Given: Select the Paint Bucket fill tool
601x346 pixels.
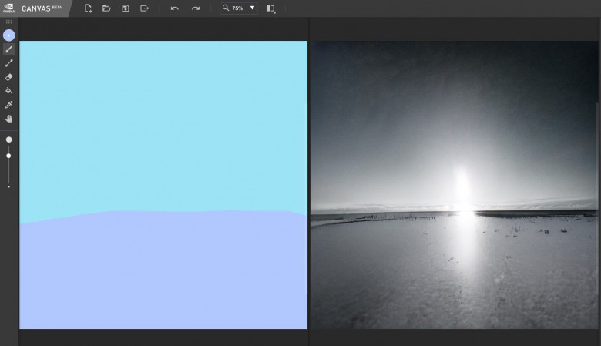Looking at the screenshot, I should click(x=9, y=91).
